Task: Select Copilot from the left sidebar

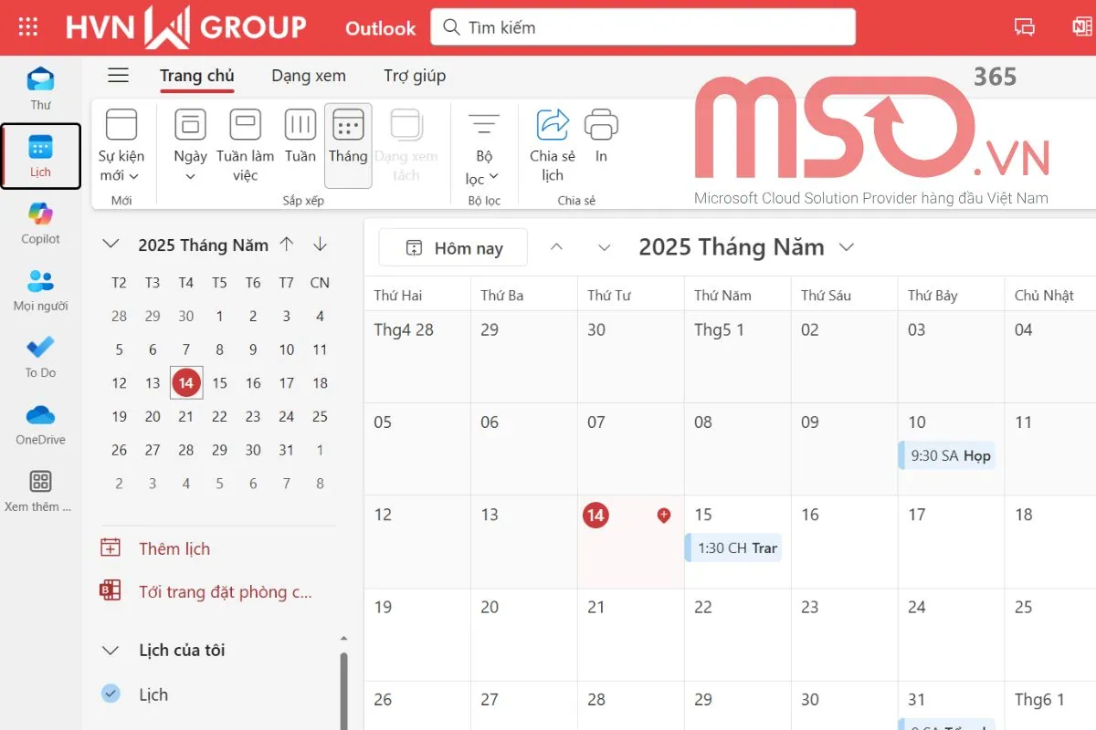Action: [x=40, y=222]
